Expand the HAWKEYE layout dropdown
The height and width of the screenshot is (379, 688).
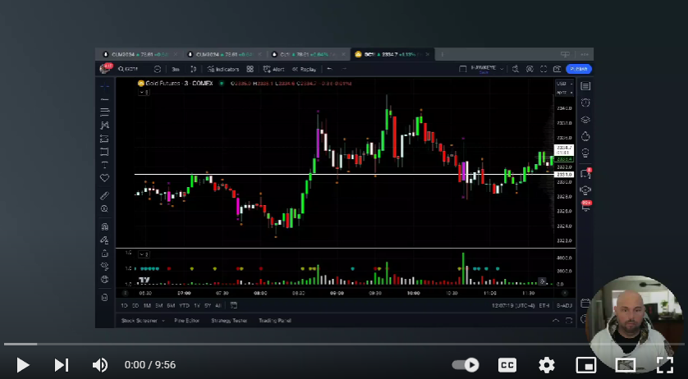[x=483, y=70]
